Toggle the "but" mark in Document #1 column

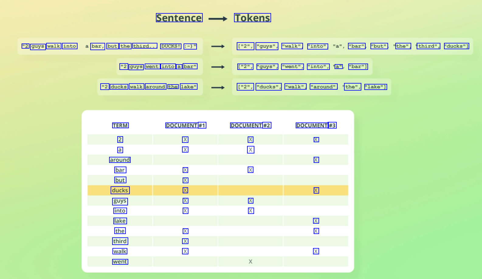pyautogui.click(x=185, y=180)
